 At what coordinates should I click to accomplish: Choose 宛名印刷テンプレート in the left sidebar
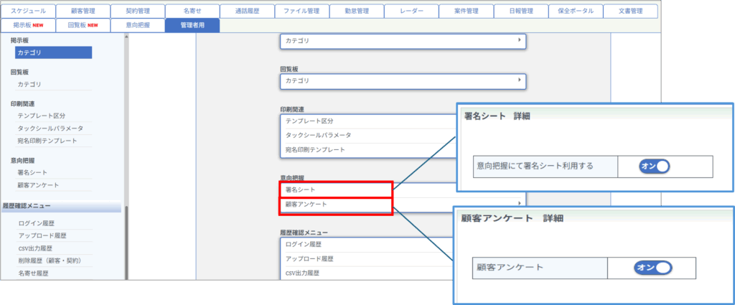pyautogui.click(x=47, y=140)
